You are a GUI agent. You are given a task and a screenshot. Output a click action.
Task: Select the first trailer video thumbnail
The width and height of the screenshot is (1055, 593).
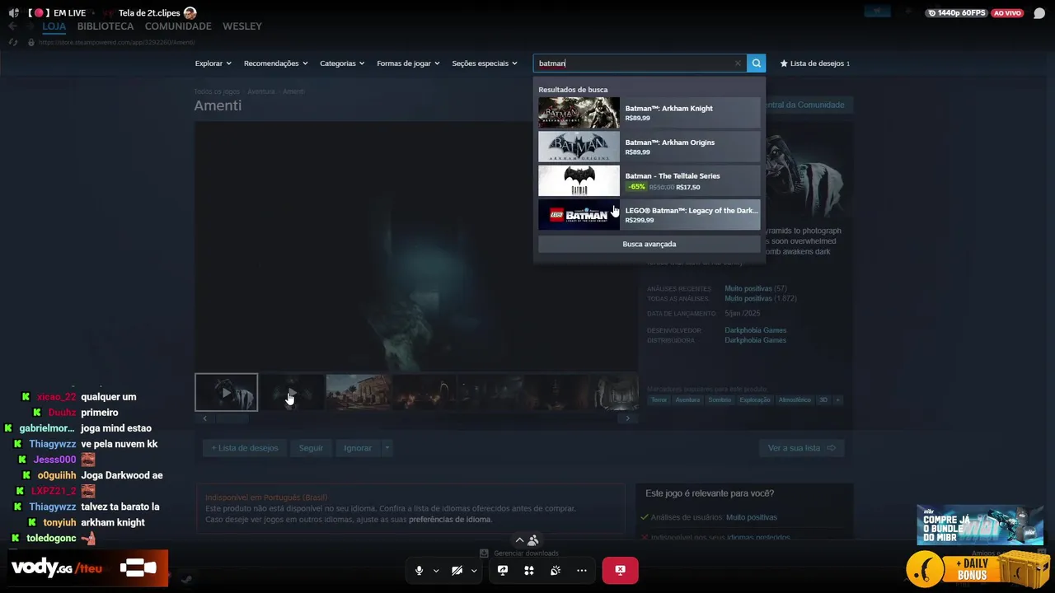(x=226, y=392)
